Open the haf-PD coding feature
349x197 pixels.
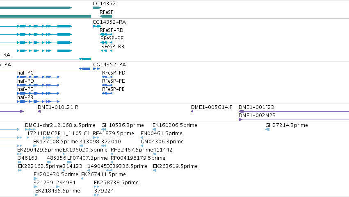point(38,85)
